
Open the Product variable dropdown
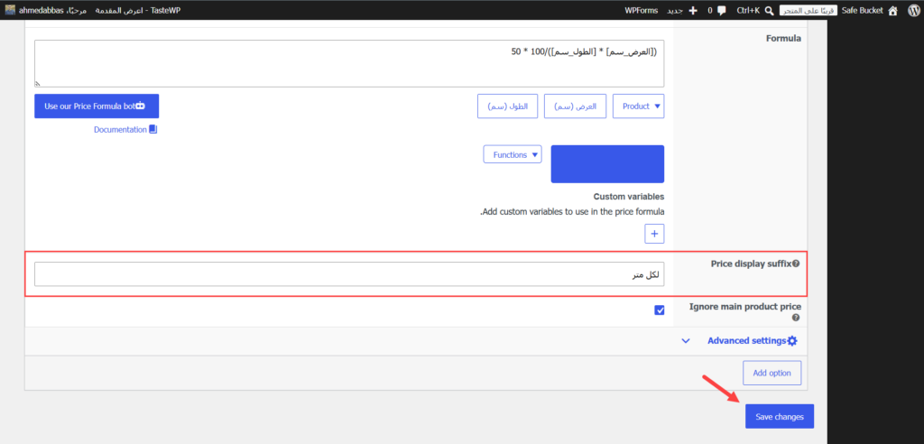click(x=639, y=106)
